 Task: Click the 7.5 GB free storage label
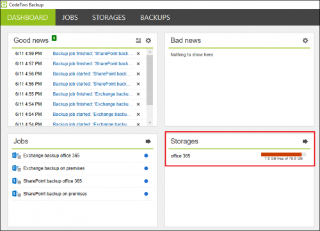(284, 159)
